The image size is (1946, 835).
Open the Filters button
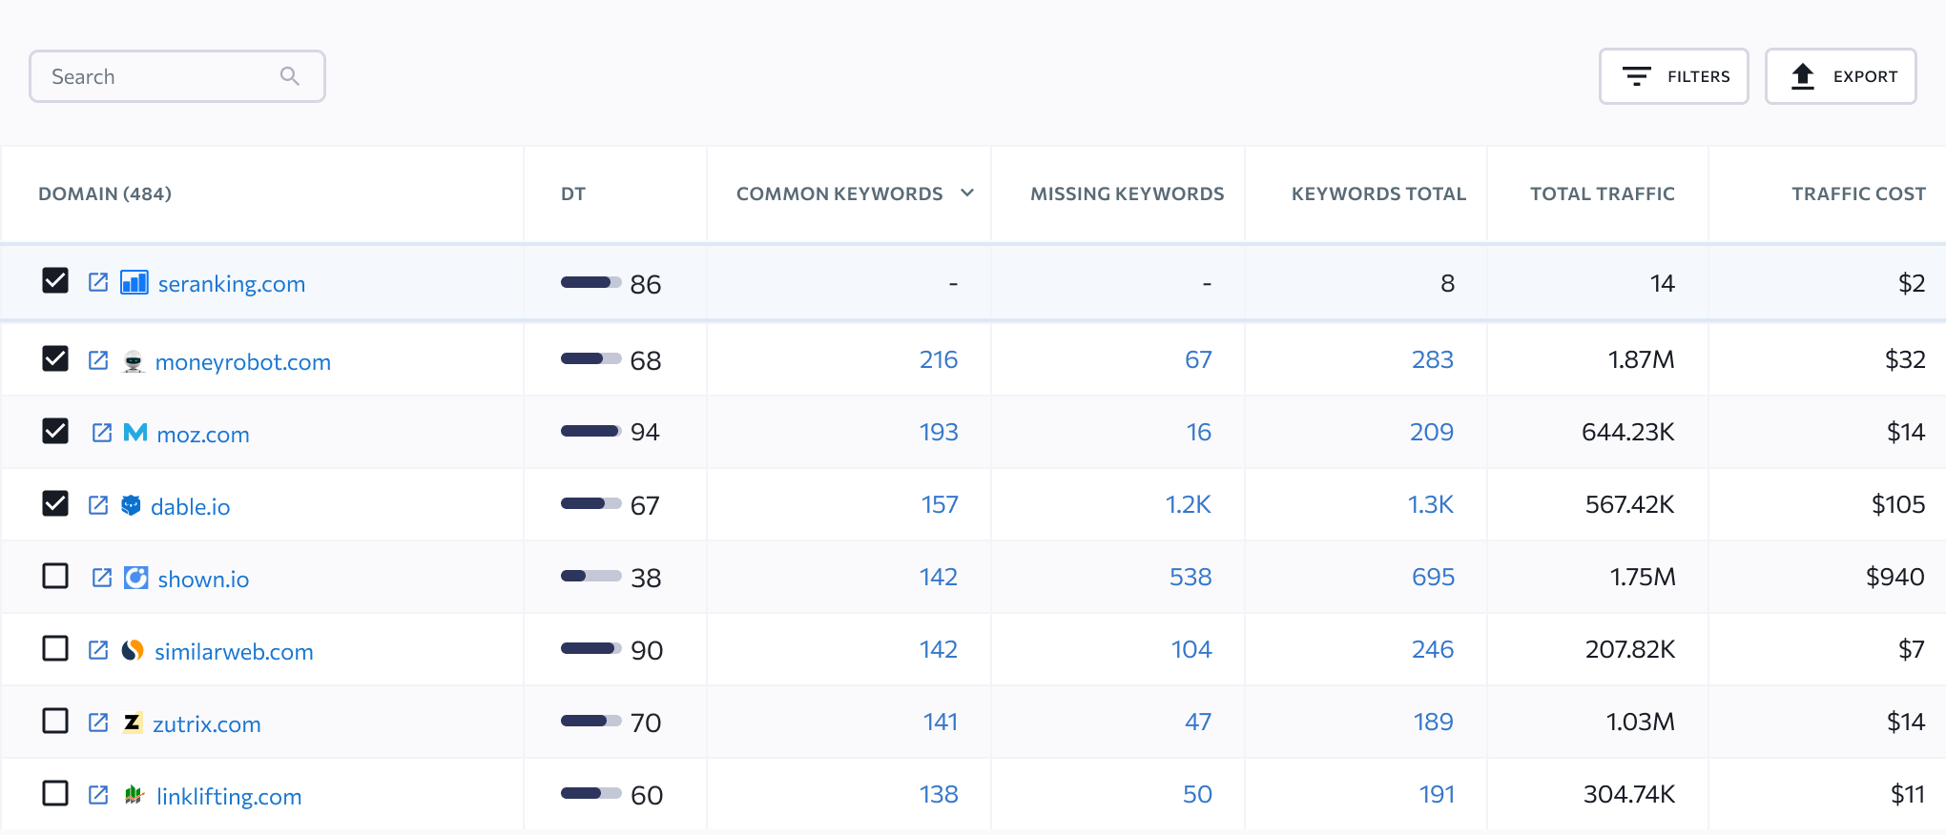pyautogui.click(x=1674, y=76)
